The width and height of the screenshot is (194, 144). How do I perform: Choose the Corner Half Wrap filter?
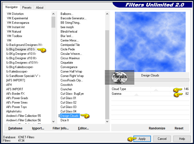[71, 71]
